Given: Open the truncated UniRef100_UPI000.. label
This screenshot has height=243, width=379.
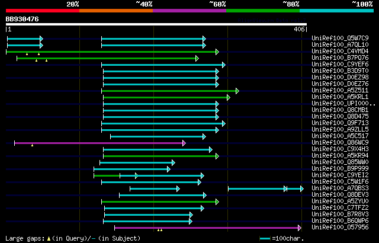Looking at the screenshot, I should click(x=343, y=103).
